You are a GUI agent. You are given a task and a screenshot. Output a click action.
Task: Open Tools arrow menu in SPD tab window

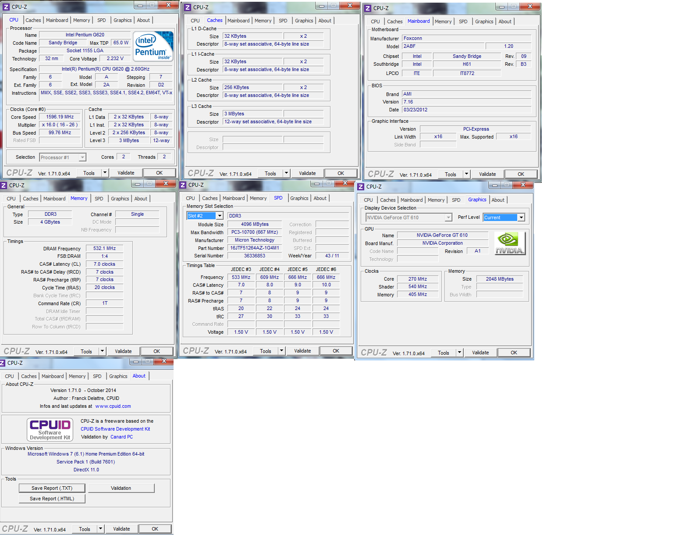(281, 351)
